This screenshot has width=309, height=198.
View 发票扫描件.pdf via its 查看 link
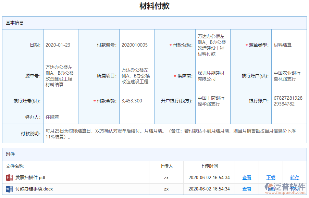[247, 177]
